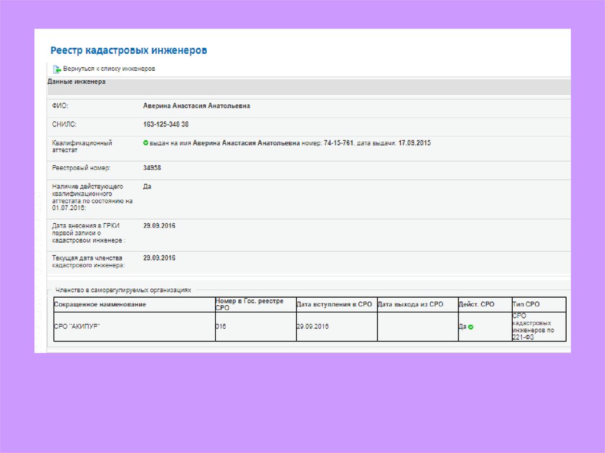This screenshot has height=453, width=605.
Task: Select the Дата вступления в СРО column header
Action: click(x=335, y=305)
